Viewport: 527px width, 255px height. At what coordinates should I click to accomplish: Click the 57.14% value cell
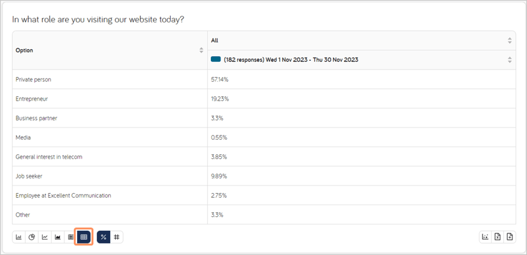coord(362,80)
